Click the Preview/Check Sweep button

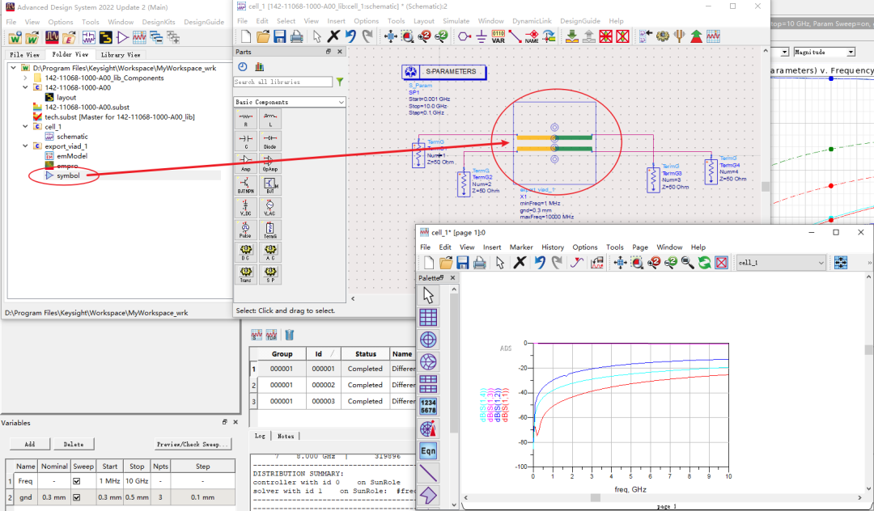click(193, 444)
